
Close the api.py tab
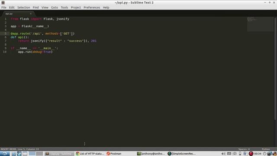[x=31, y=13]
